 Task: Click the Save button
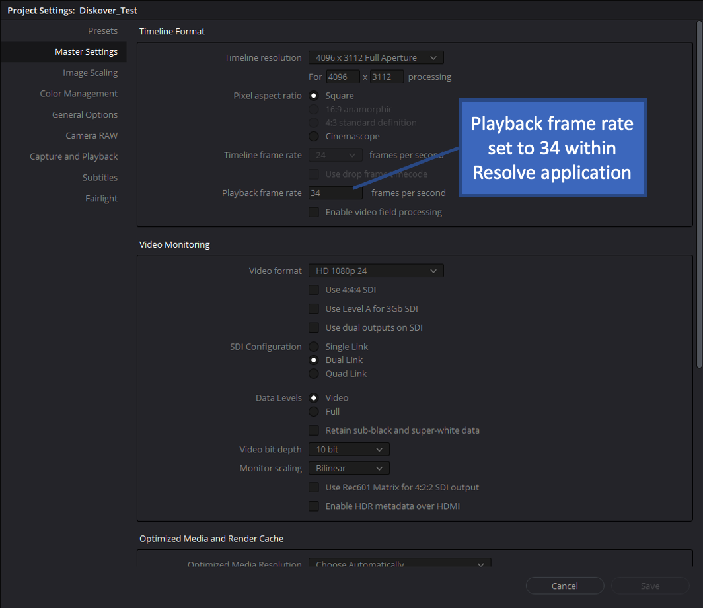649,586
